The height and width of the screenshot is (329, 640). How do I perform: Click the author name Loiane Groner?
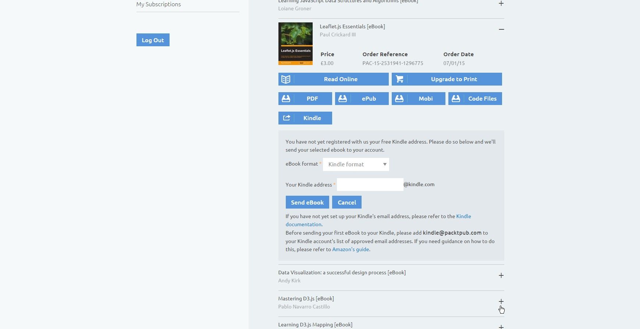pos(295,8)
